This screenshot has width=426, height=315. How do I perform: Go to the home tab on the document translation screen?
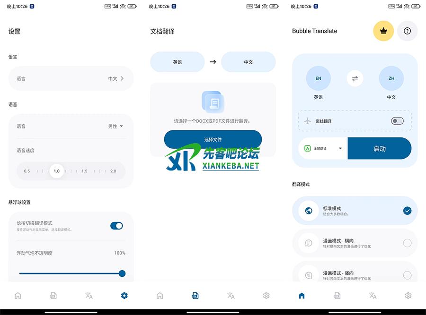[160, 296]
